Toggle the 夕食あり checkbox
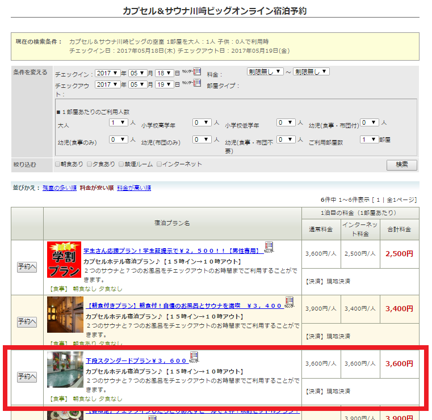Viewport: 432px width, 420px height. coord(89,164)
